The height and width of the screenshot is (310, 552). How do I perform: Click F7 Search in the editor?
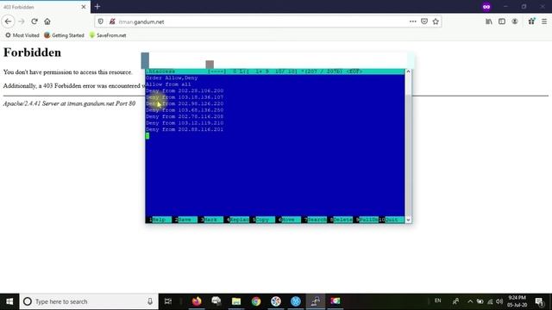click(x=315, y=220)
